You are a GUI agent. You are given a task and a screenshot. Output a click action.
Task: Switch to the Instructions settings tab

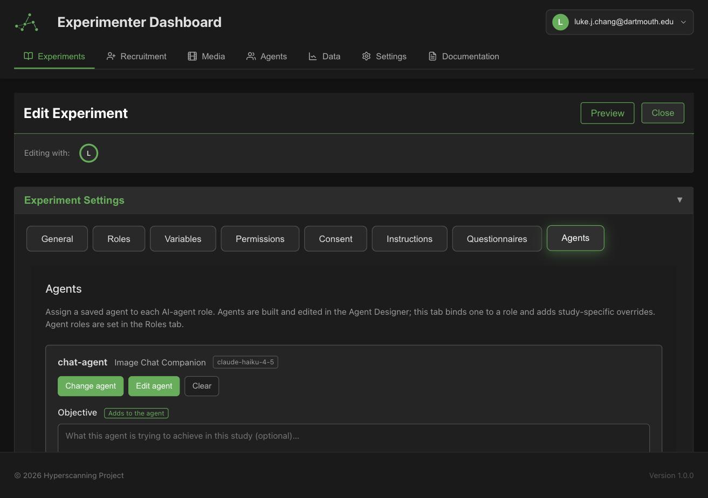[x=409, y=239]
